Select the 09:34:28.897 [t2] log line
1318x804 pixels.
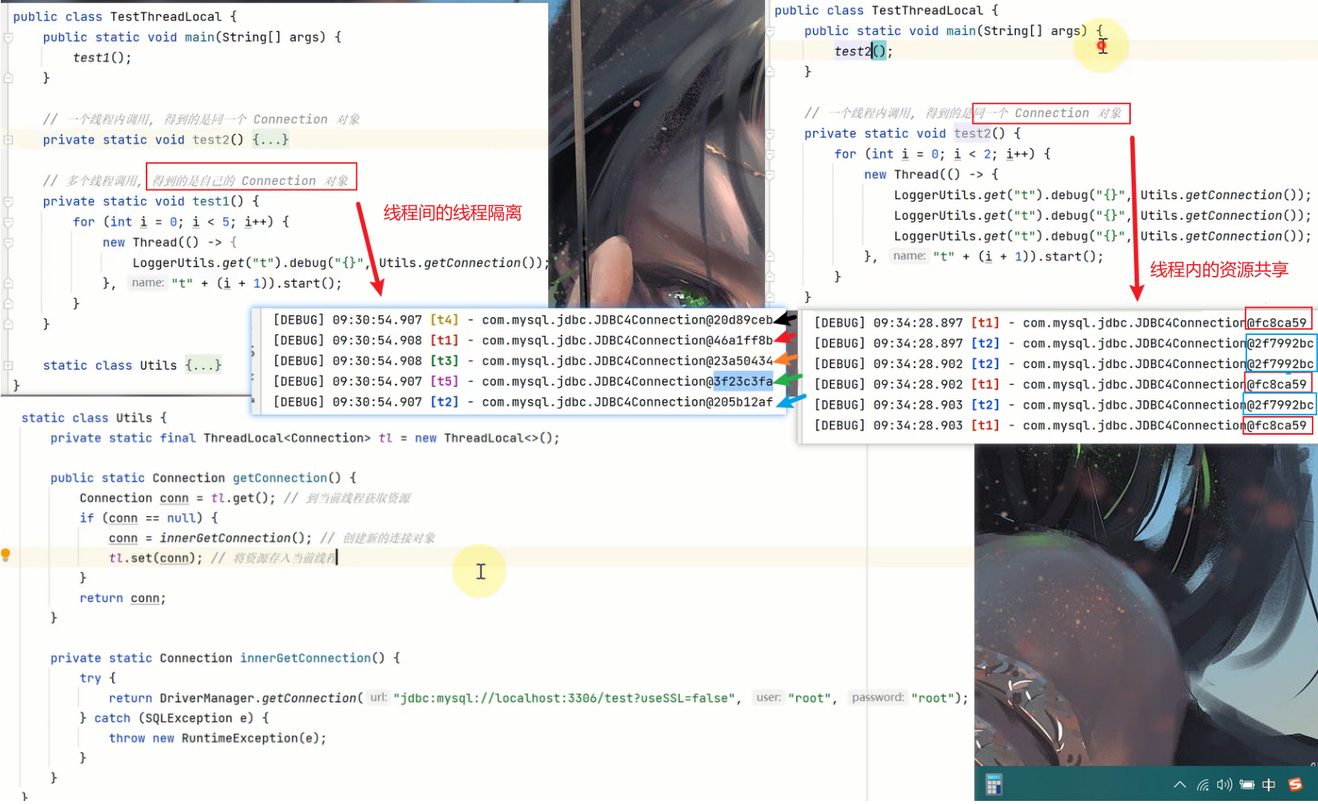coord(1064,344)
